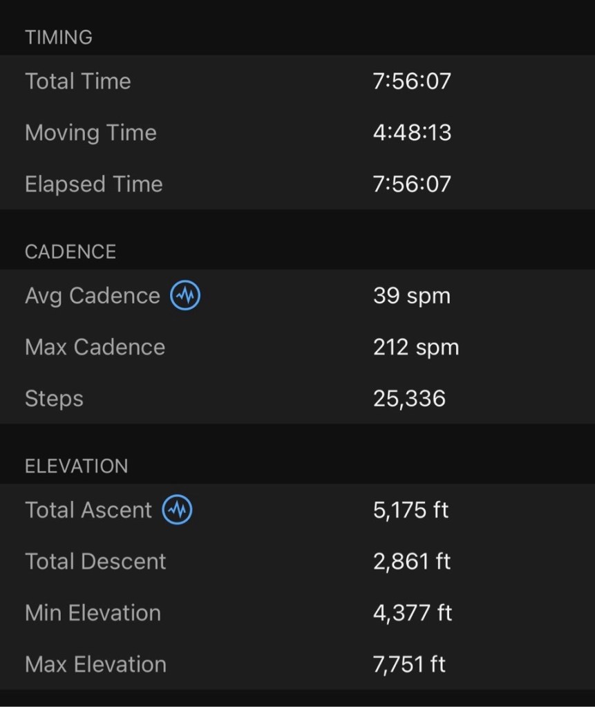Tap the Avg Cadence label text
The height and width of the screenshot is (707, 595).
coord(93,296)
